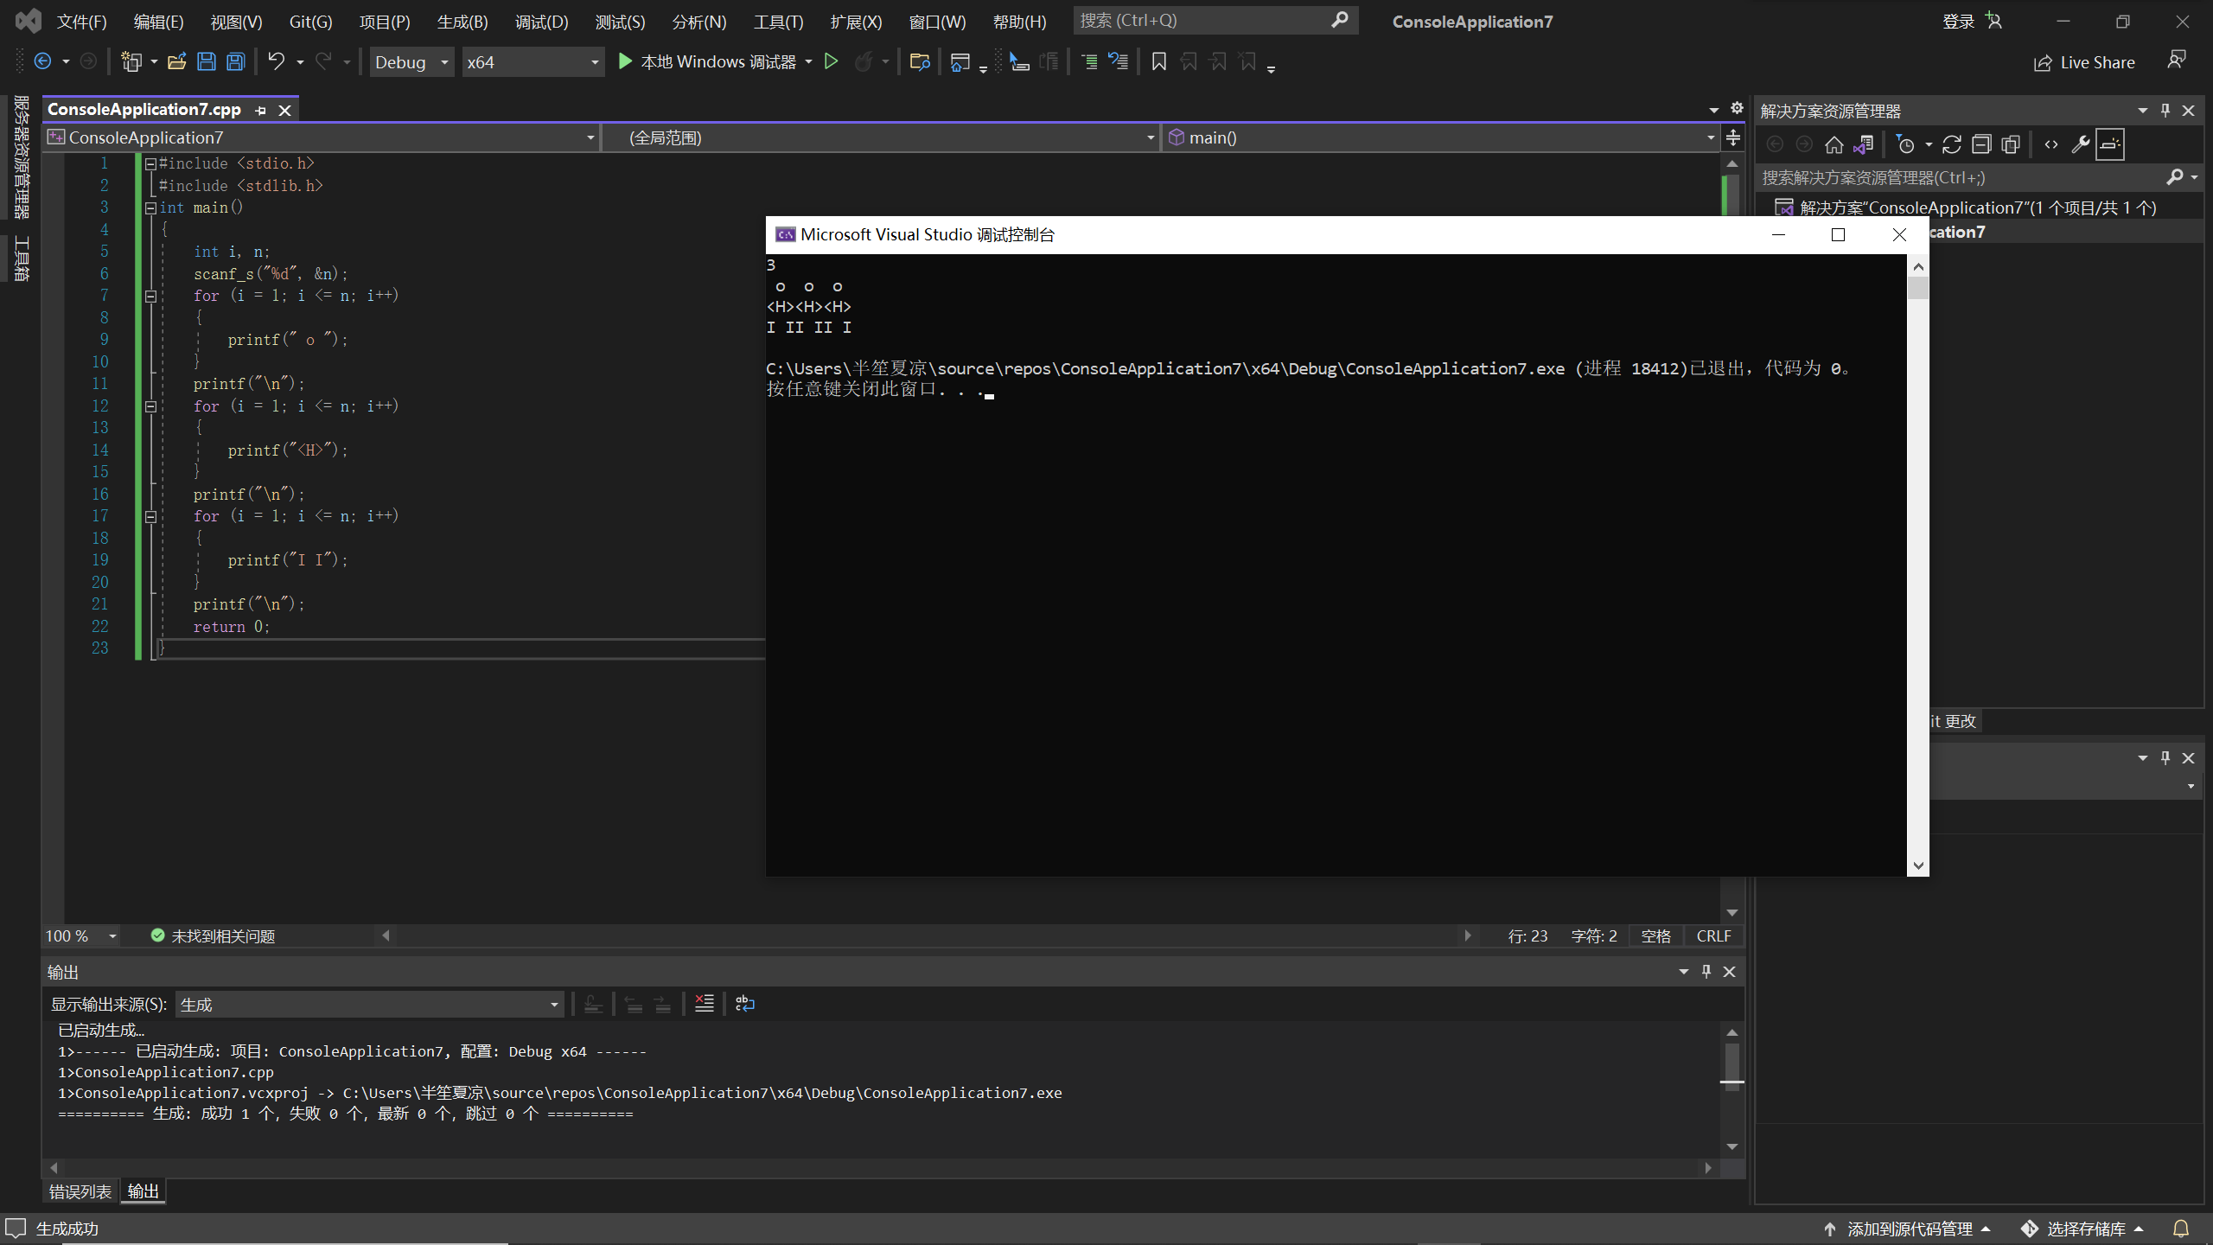Open the 调试(D) menu
Image resolution: width=2213 pixels, height=1245 pixels.
click(541, 22)
